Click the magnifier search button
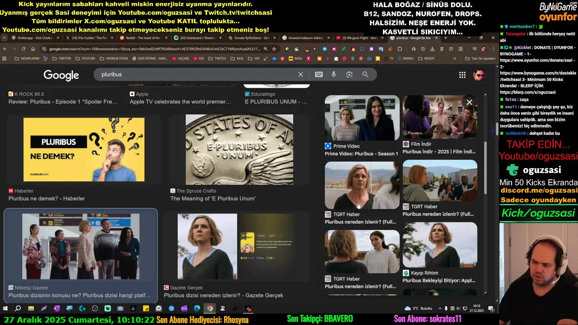The width and height of the screenshot is (578, 325). (x=365, y=74)
